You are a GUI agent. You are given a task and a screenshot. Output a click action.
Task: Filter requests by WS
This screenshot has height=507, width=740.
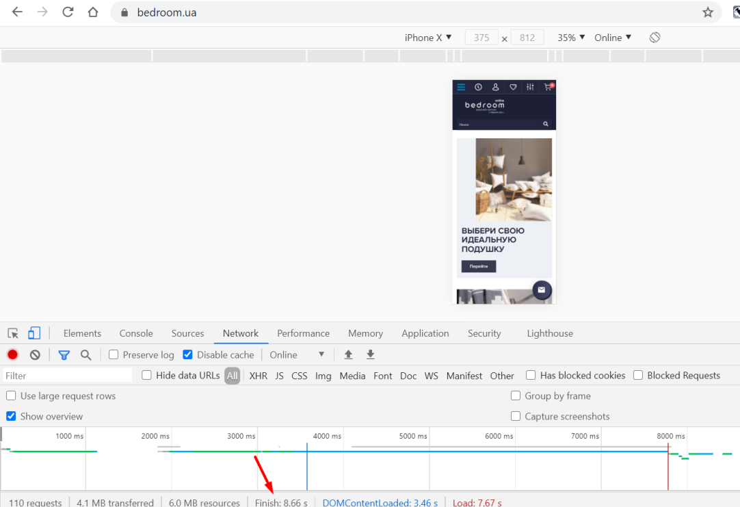432,376
